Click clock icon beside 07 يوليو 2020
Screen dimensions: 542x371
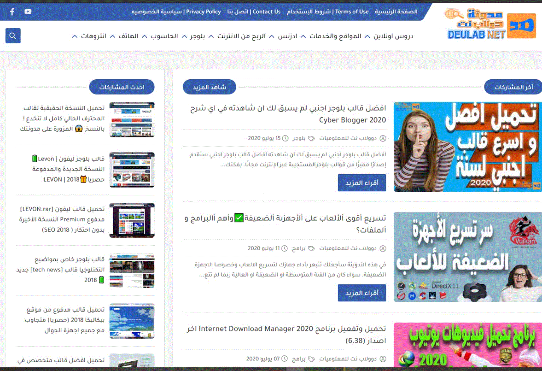click(x=285, y=359)
